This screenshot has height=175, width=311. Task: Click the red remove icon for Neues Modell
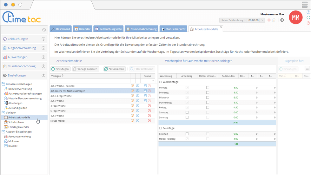(x=149, y=121)
